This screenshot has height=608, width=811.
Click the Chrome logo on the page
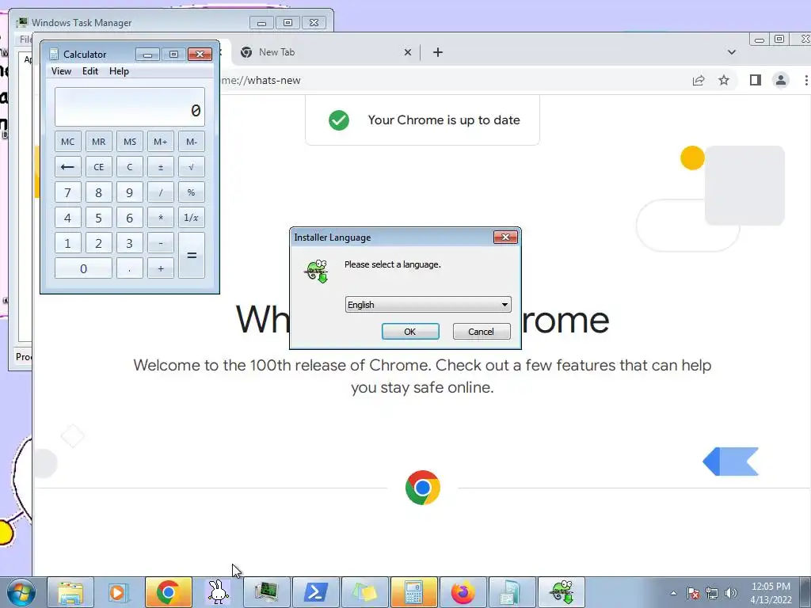(423, 488)
